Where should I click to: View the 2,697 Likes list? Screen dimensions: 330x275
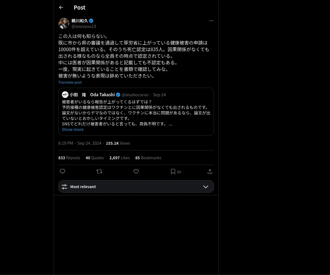click(x=120, y=158)
